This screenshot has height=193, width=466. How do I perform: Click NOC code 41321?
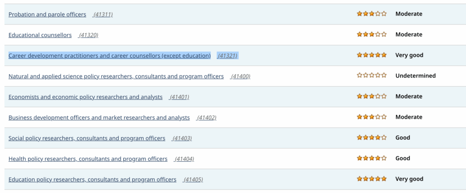click(228, 56)
